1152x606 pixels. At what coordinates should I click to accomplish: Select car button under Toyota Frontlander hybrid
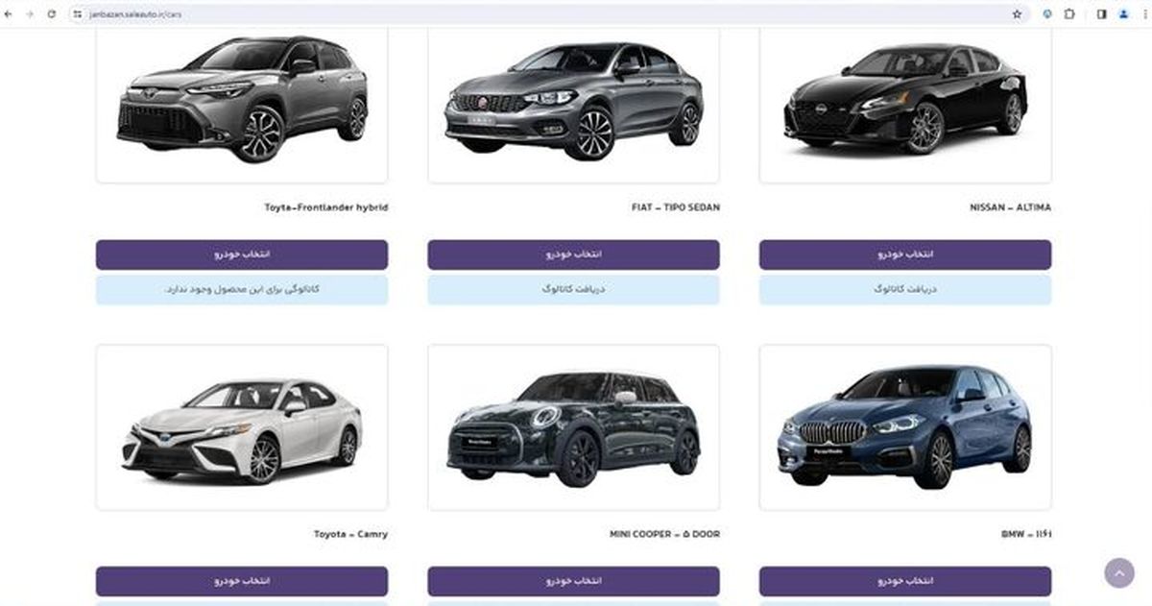click(x=242, y=255)
